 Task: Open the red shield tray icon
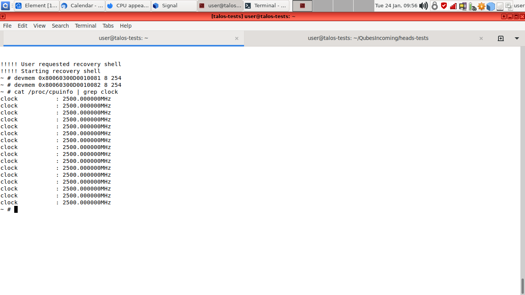click(x=444, y=6)
